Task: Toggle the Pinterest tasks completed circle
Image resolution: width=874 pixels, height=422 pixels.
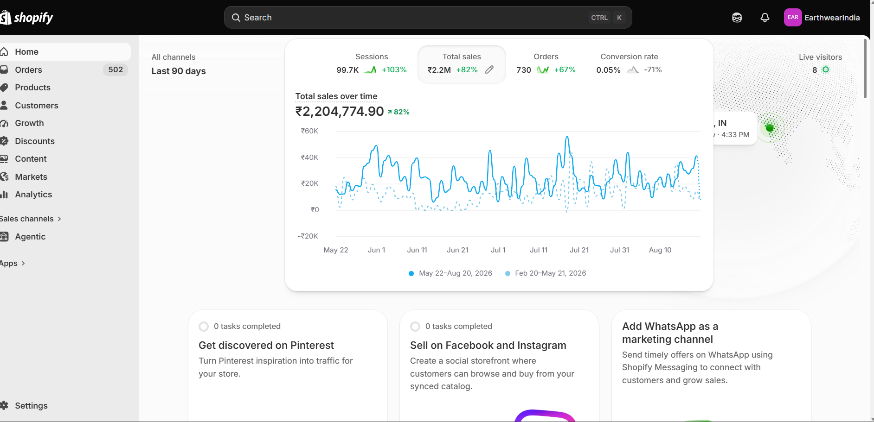Action: (203, 327)
